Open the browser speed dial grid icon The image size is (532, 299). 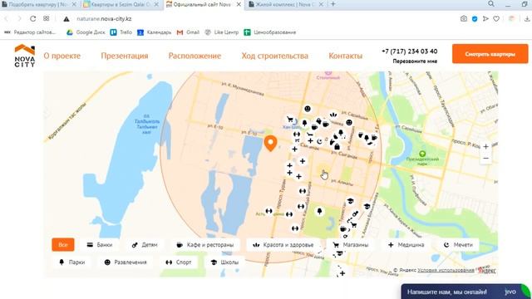pyautogui.click(x=47, y=18)
